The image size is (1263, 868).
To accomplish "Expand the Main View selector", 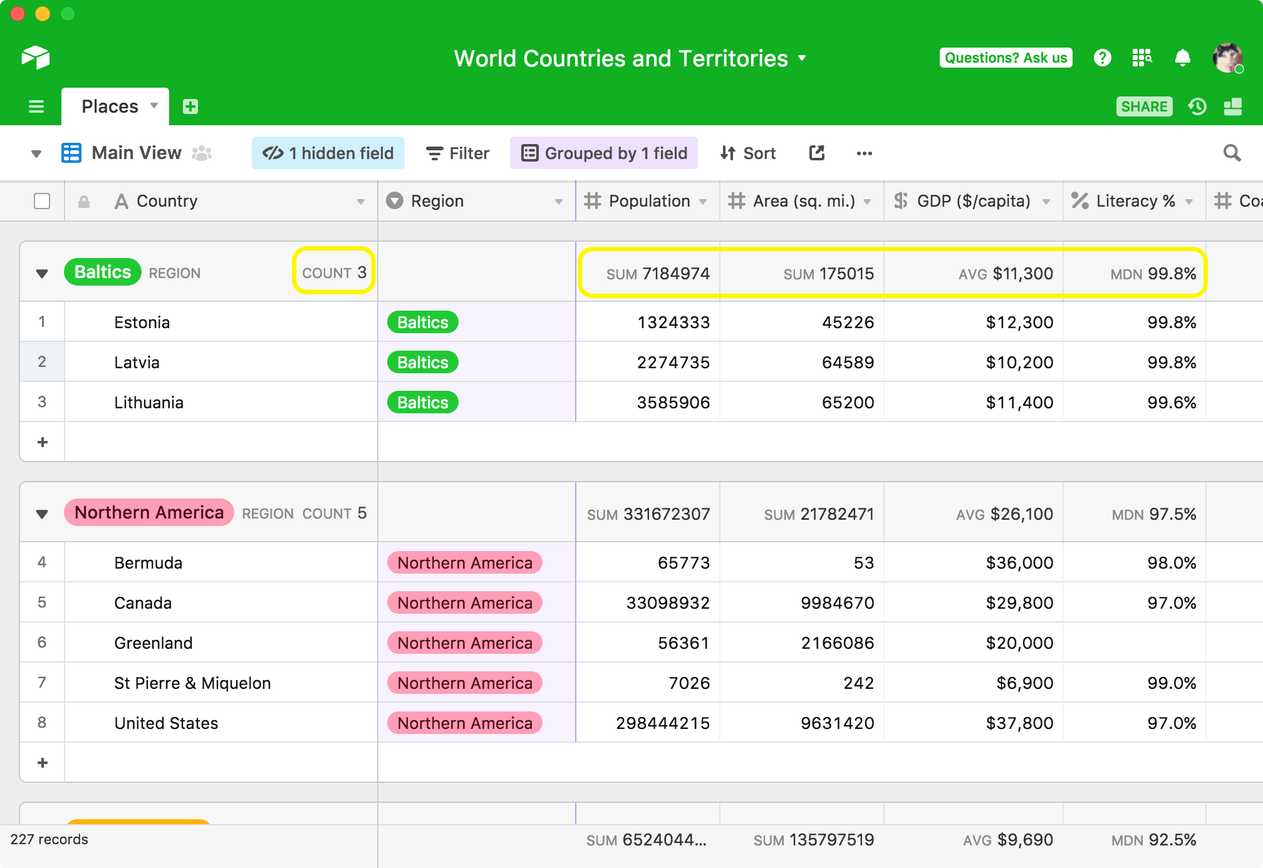I will click(36, 153).
